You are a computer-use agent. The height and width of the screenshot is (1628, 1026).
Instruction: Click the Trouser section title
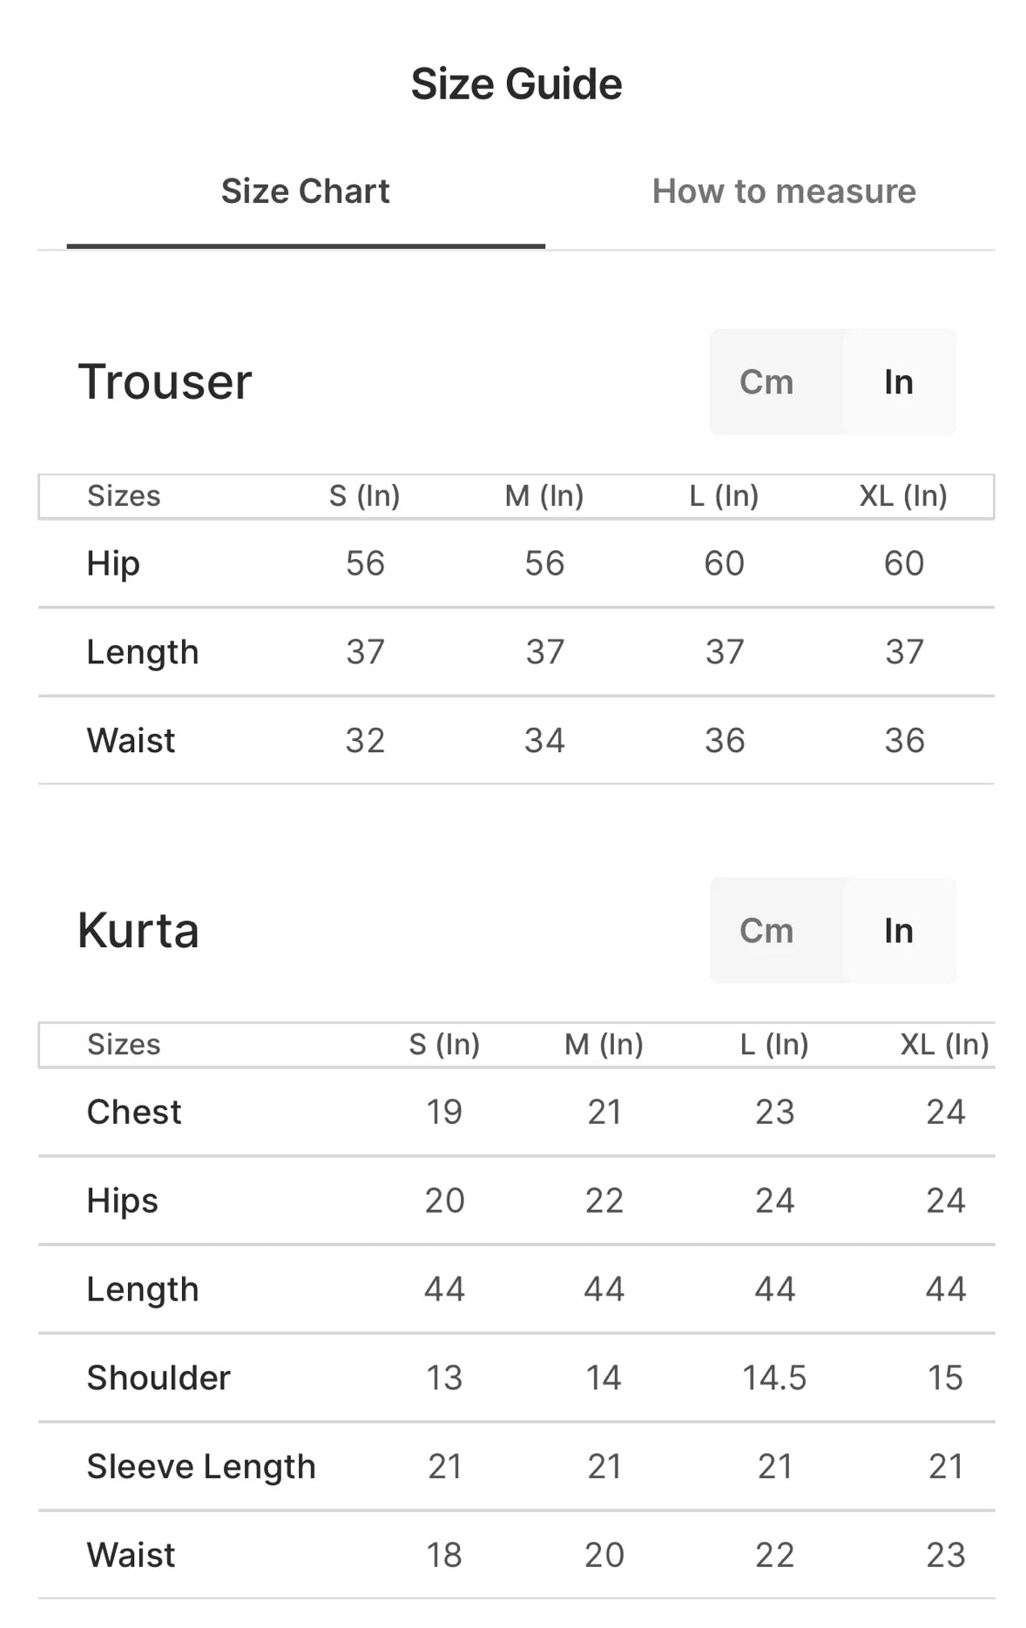click(165, 382)
